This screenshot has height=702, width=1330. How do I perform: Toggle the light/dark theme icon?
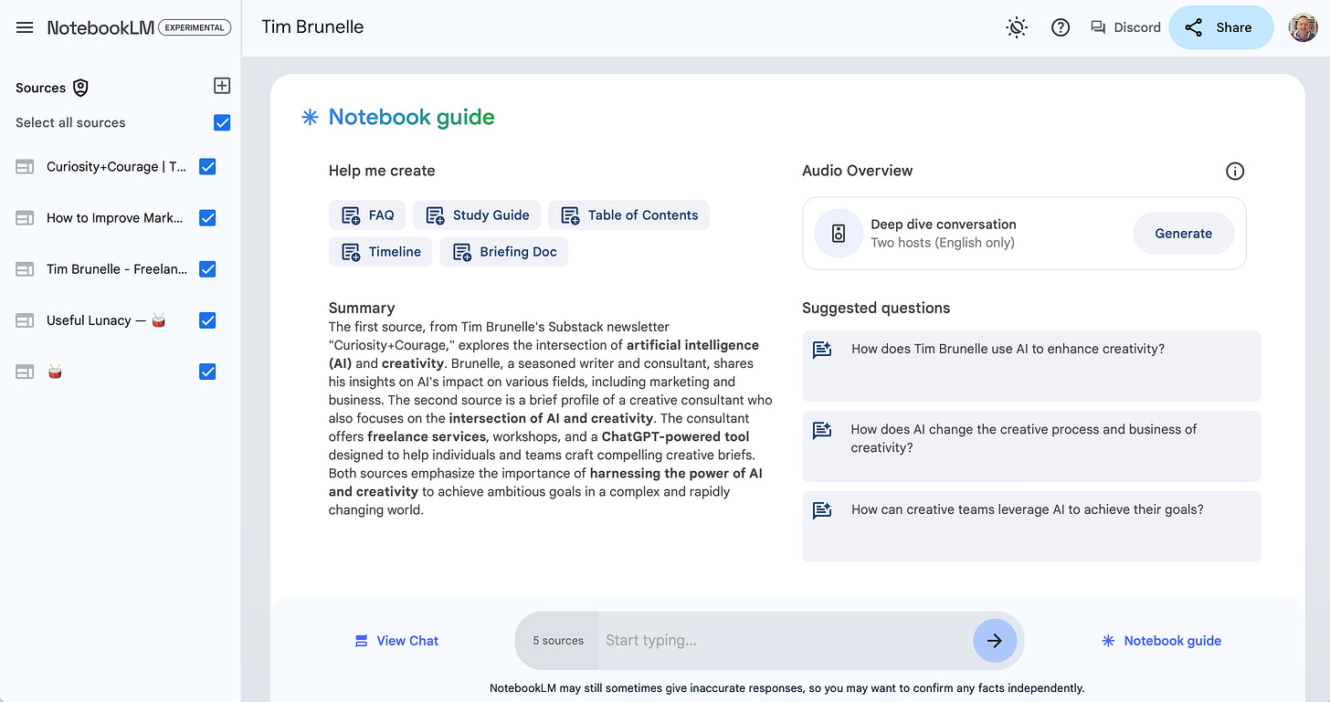point(1017,27)
